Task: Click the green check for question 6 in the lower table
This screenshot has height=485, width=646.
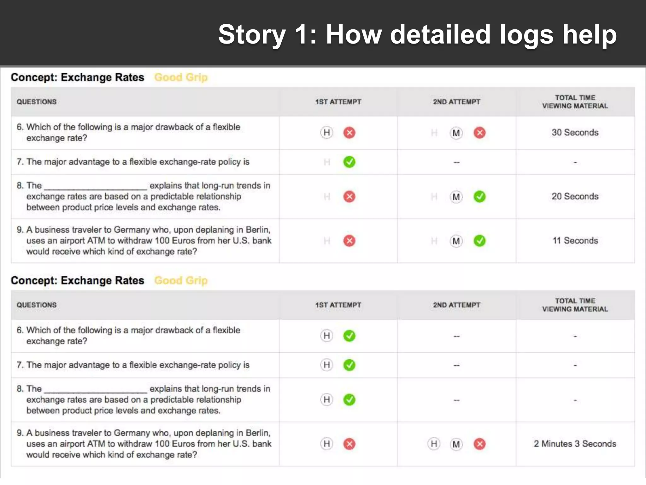Action: point(349,335)
